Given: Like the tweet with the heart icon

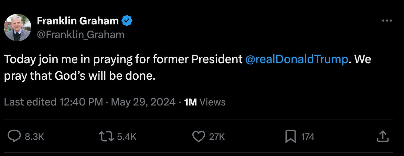Looking at the screenshot, I should [198, 137].
